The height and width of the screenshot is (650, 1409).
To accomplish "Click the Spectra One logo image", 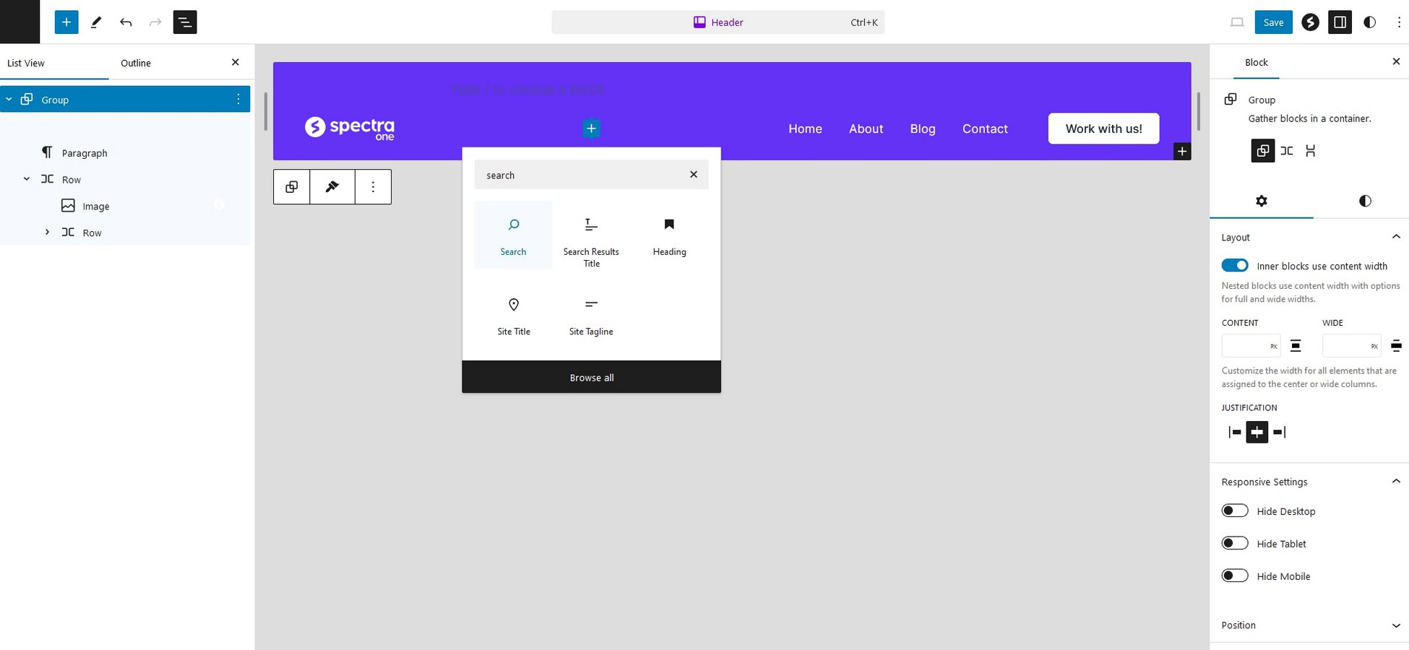I will (x=350, y=129).
